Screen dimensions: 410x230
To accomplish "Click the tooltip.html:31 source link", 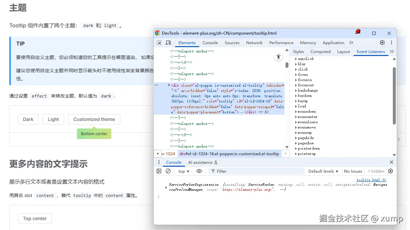I will 371,180.
